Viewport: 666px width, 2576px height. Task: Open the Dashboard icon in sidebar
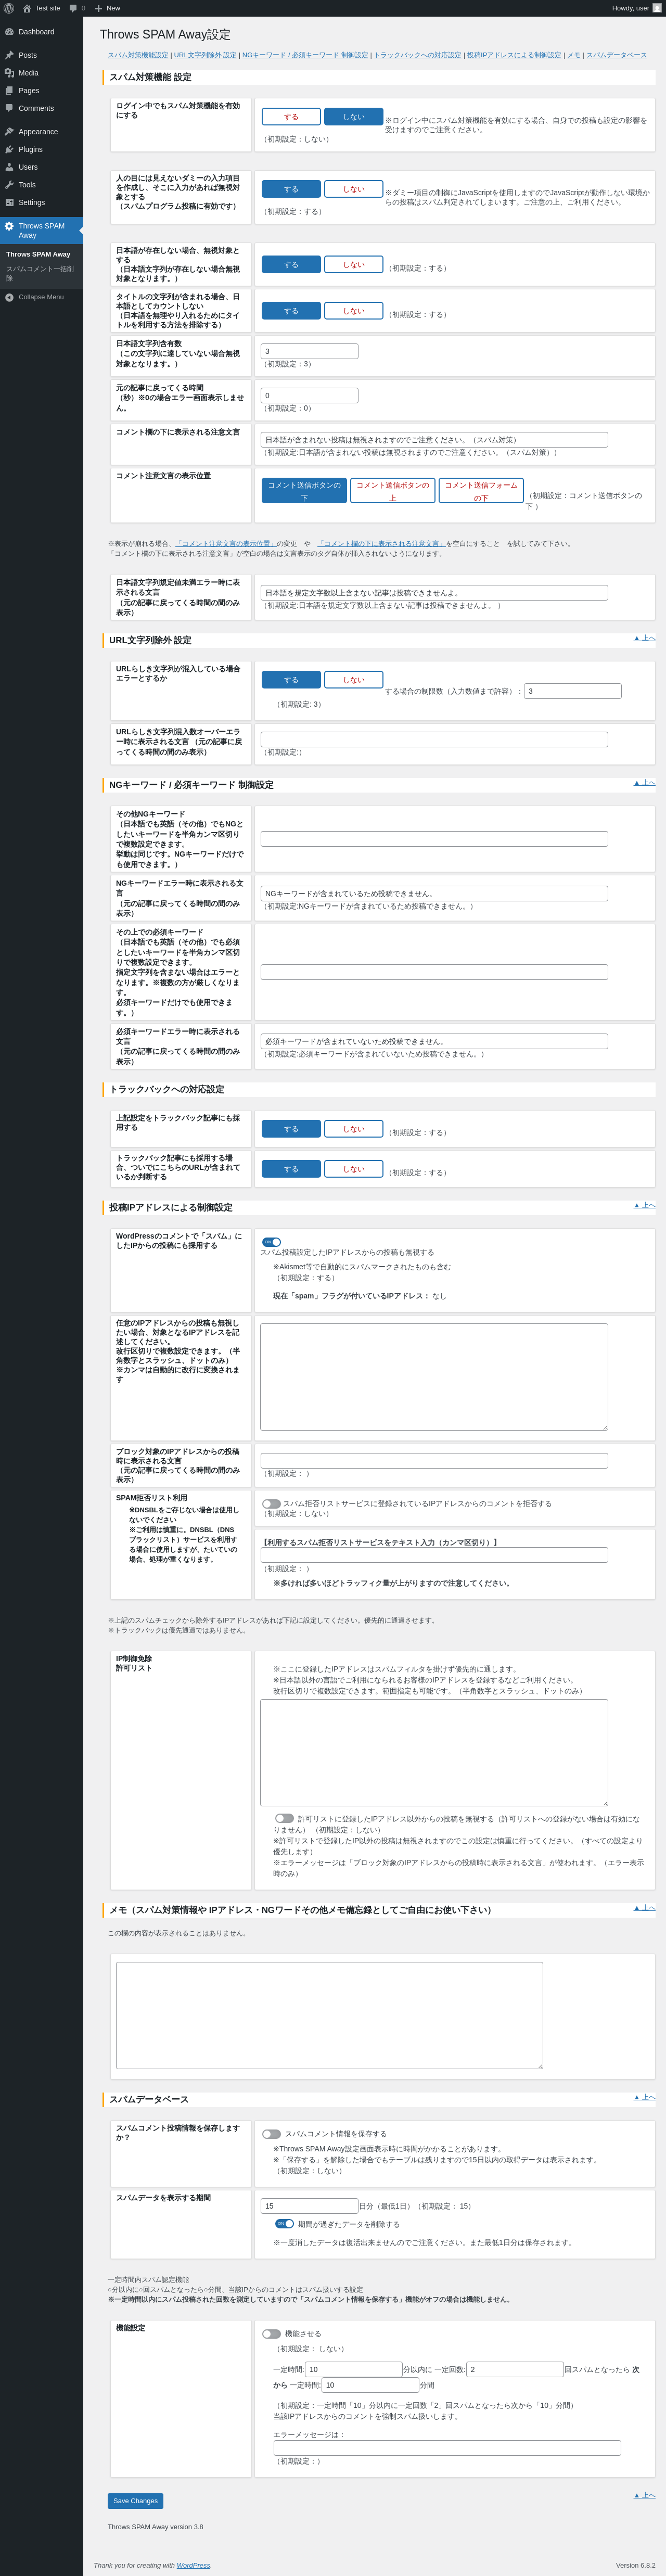click(9, 32)
